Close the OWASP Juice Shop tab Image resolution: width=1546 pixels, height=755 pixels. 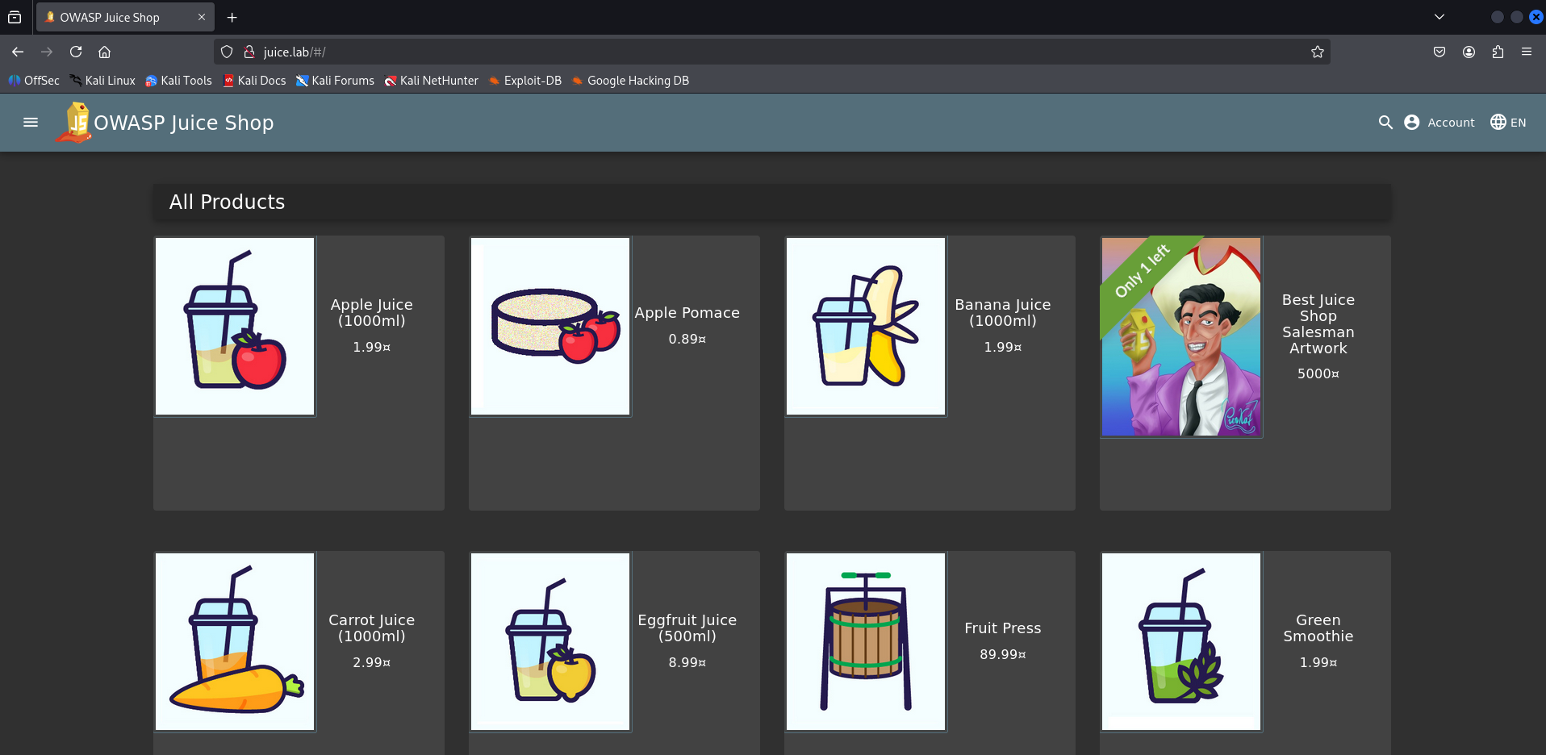[x=202, y=17]
